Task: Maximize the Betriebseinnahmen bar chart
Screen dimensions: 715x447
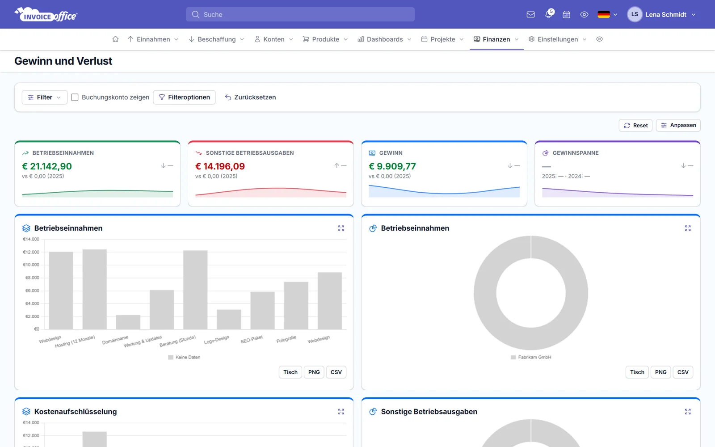Action: pyautogui.click(x=341, y=228)
